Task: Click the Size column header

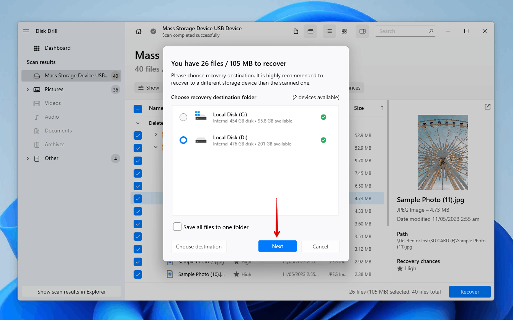Action: tap(359, 108)
